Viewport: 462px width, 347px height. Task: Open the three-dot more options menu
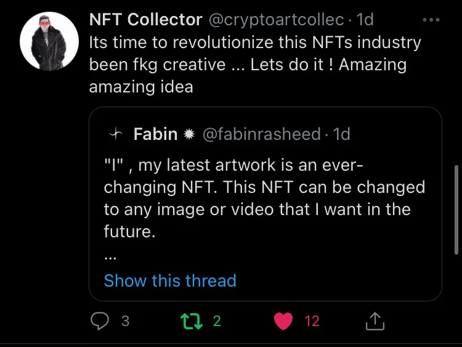pos(431,20)
